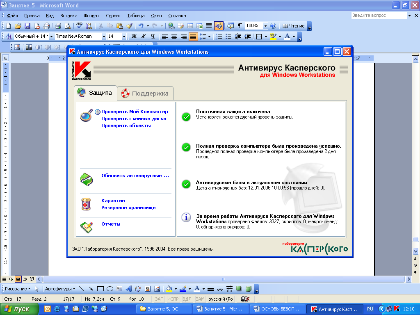
Task: Click the Insert Excel worksheet icon
Action: [x=200, y=26]
